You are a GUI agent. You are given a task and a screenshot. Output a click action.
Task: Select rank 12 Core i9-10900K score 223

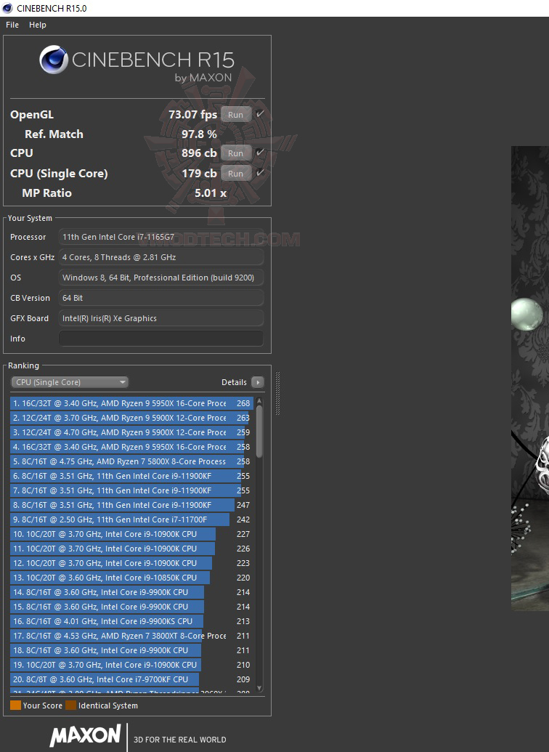(x=132, y=563)
